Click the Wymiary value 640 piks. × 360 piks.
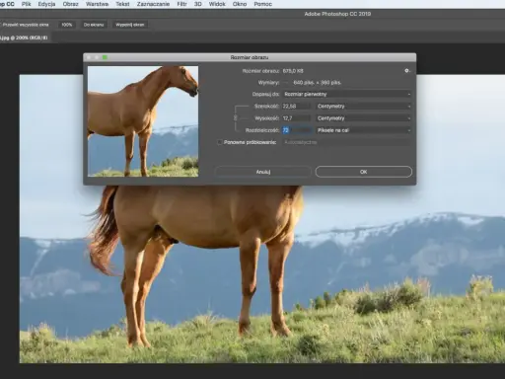This screenshot has height=379, width=505. tap(318, 83)
